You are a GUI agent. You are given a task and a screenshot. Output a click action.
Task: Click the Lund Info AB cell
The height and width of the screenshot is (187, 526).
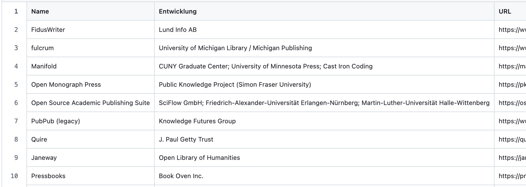tap(178, 30)
